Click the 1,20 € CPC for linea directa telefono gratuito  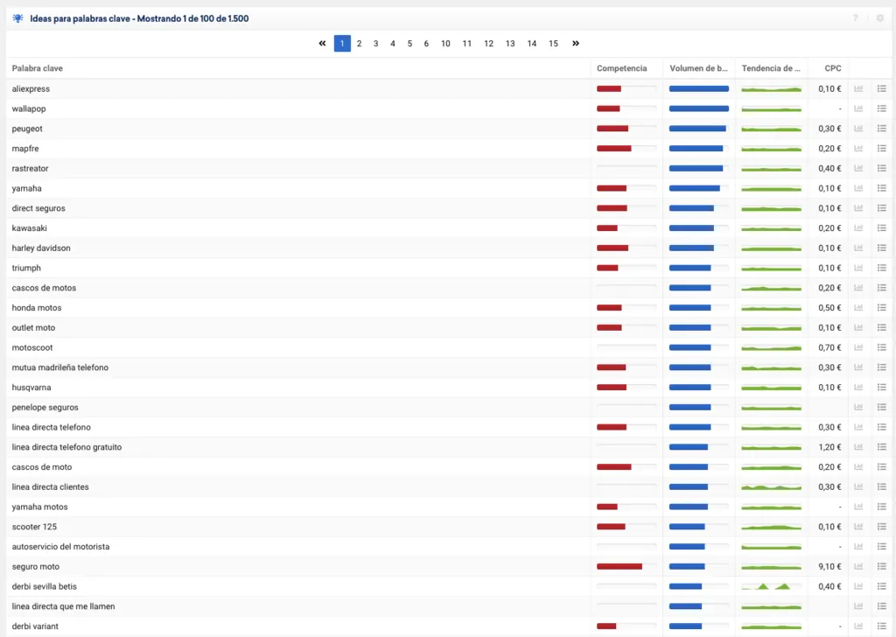click(x=829, y=447)
